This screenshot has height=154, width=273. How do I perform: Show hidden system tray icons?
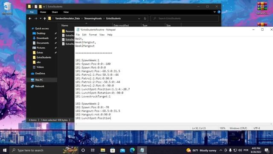[221, 150]
